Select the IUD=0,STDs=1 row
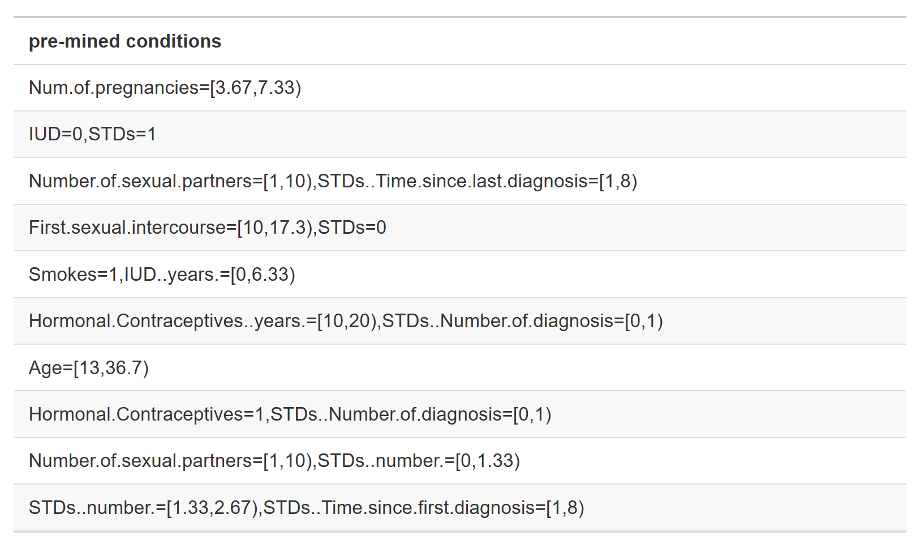Image resolution: width=920 pixels, height=544 pixels. tap(460, 134)
